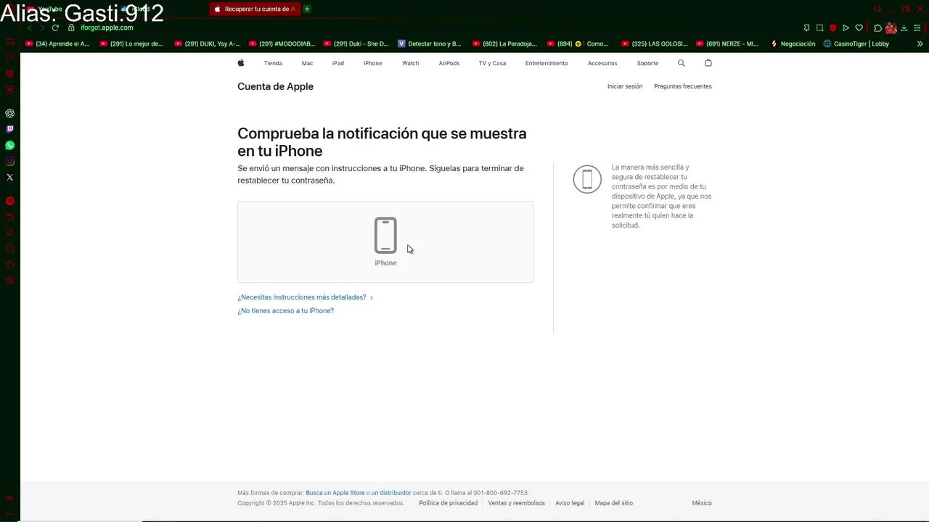Viewport: 929px width, 522px height.
Task: Click 'Busca un Apple Store' footer link
Action: [335, 493]
